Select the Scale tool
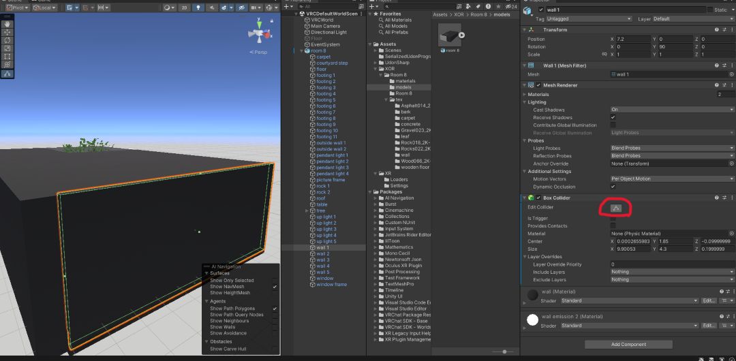 pyautogui.click(x=7, y=48)
